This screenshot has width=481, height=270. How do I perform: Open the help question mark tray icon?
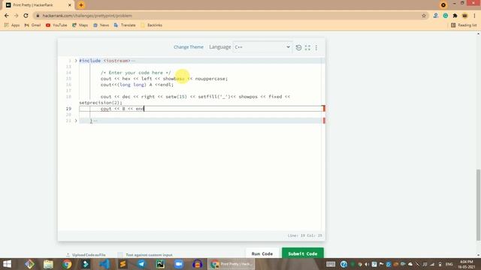tap(343, 264)
